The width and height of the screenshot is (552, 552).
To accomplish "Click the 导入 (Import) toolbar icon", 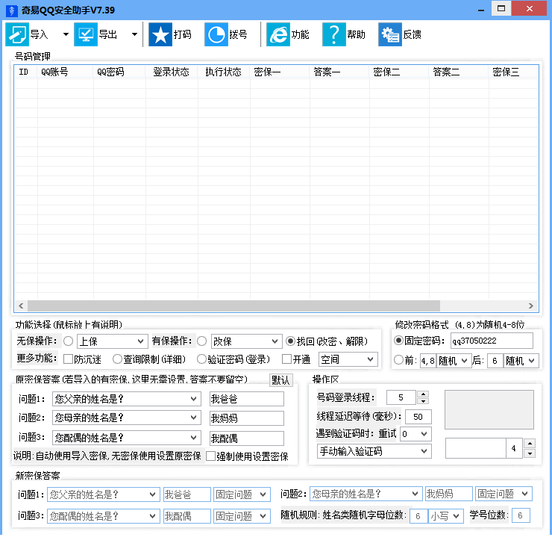I will coord(17,34).
